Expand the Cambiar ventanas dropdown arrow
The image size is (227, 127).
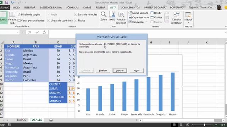[x=182, y=23]
